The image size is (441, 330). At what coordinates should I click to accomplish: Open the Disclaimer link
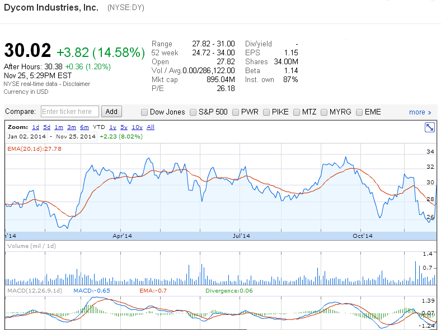[76, 84]
